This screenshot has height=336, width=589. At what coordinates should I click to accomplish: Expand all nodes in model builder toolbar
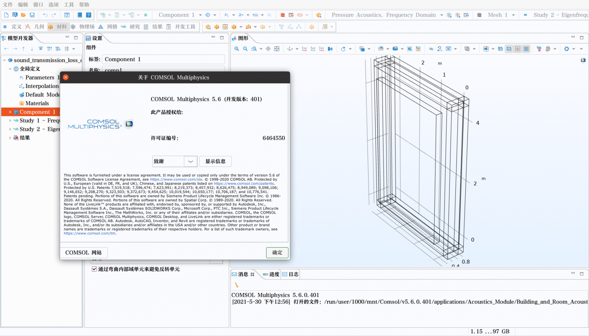pyautogui.click(x=58, y=49)
